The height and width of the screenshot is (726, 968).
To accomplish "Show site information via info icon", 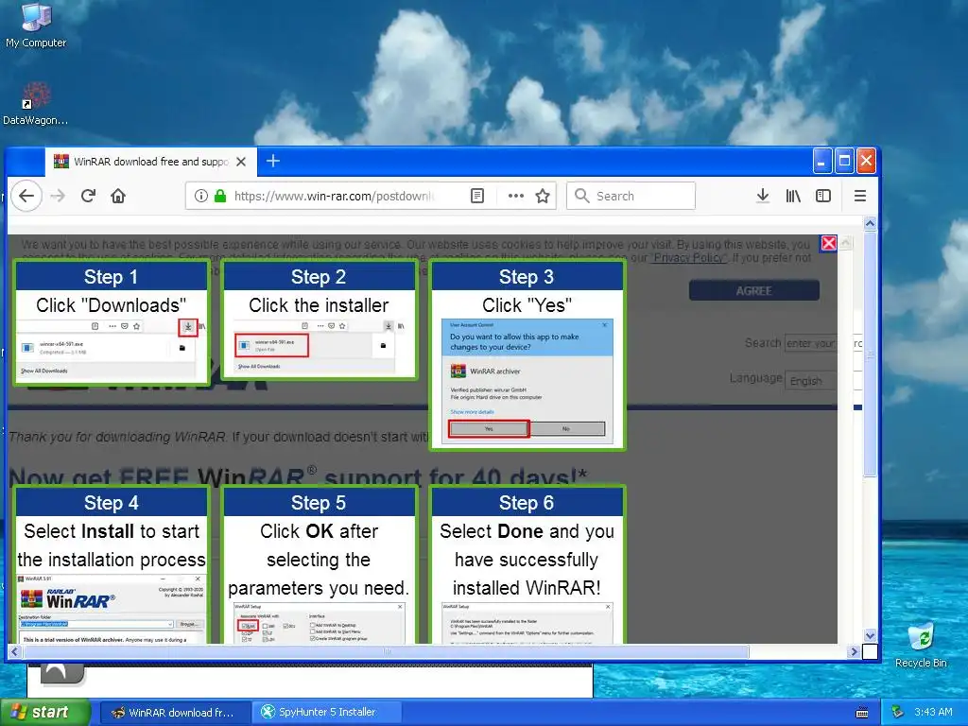I will 200,197.
